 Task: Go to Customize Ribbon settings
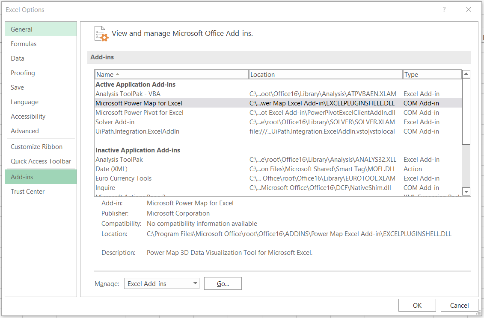coord(36,147)
